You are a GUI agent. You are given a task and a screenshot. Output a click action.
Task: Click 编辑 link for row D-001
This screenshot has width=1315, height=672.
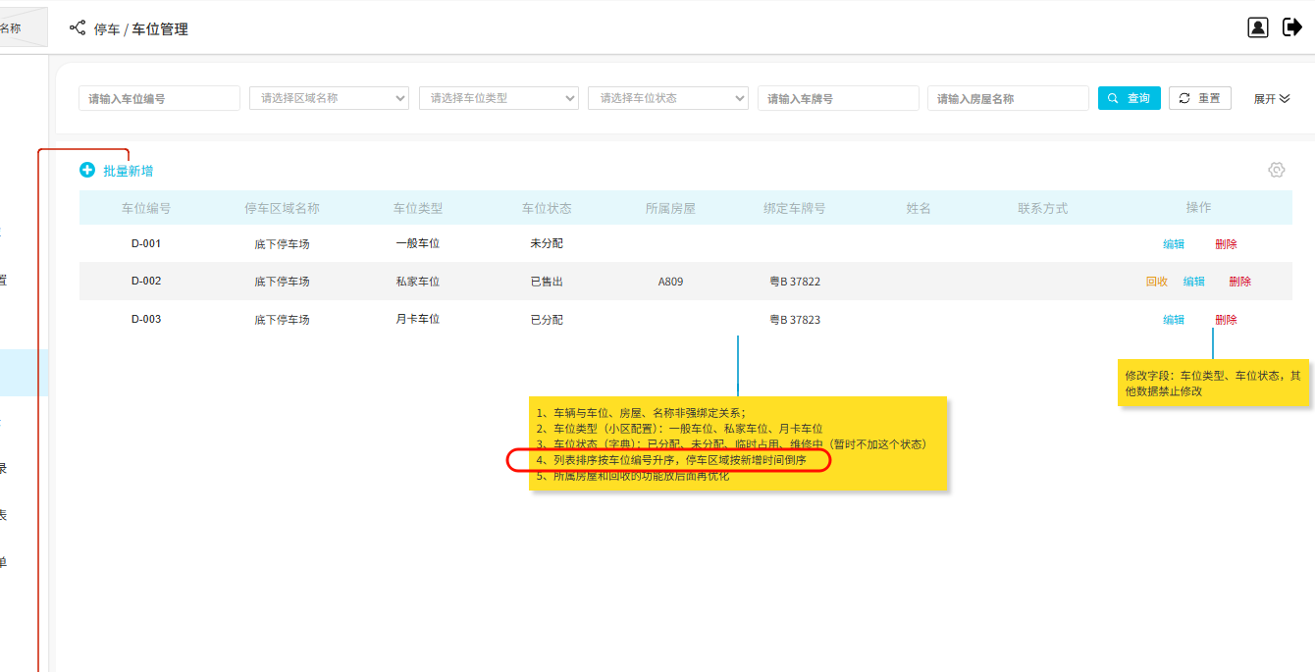(1173, 244)
